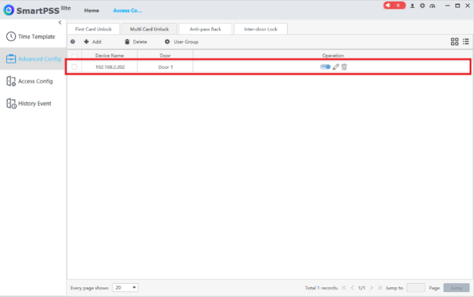Viewport: 474px width, 297px height.
Task: Click the plus icon of Add
Action: point(86,42)
